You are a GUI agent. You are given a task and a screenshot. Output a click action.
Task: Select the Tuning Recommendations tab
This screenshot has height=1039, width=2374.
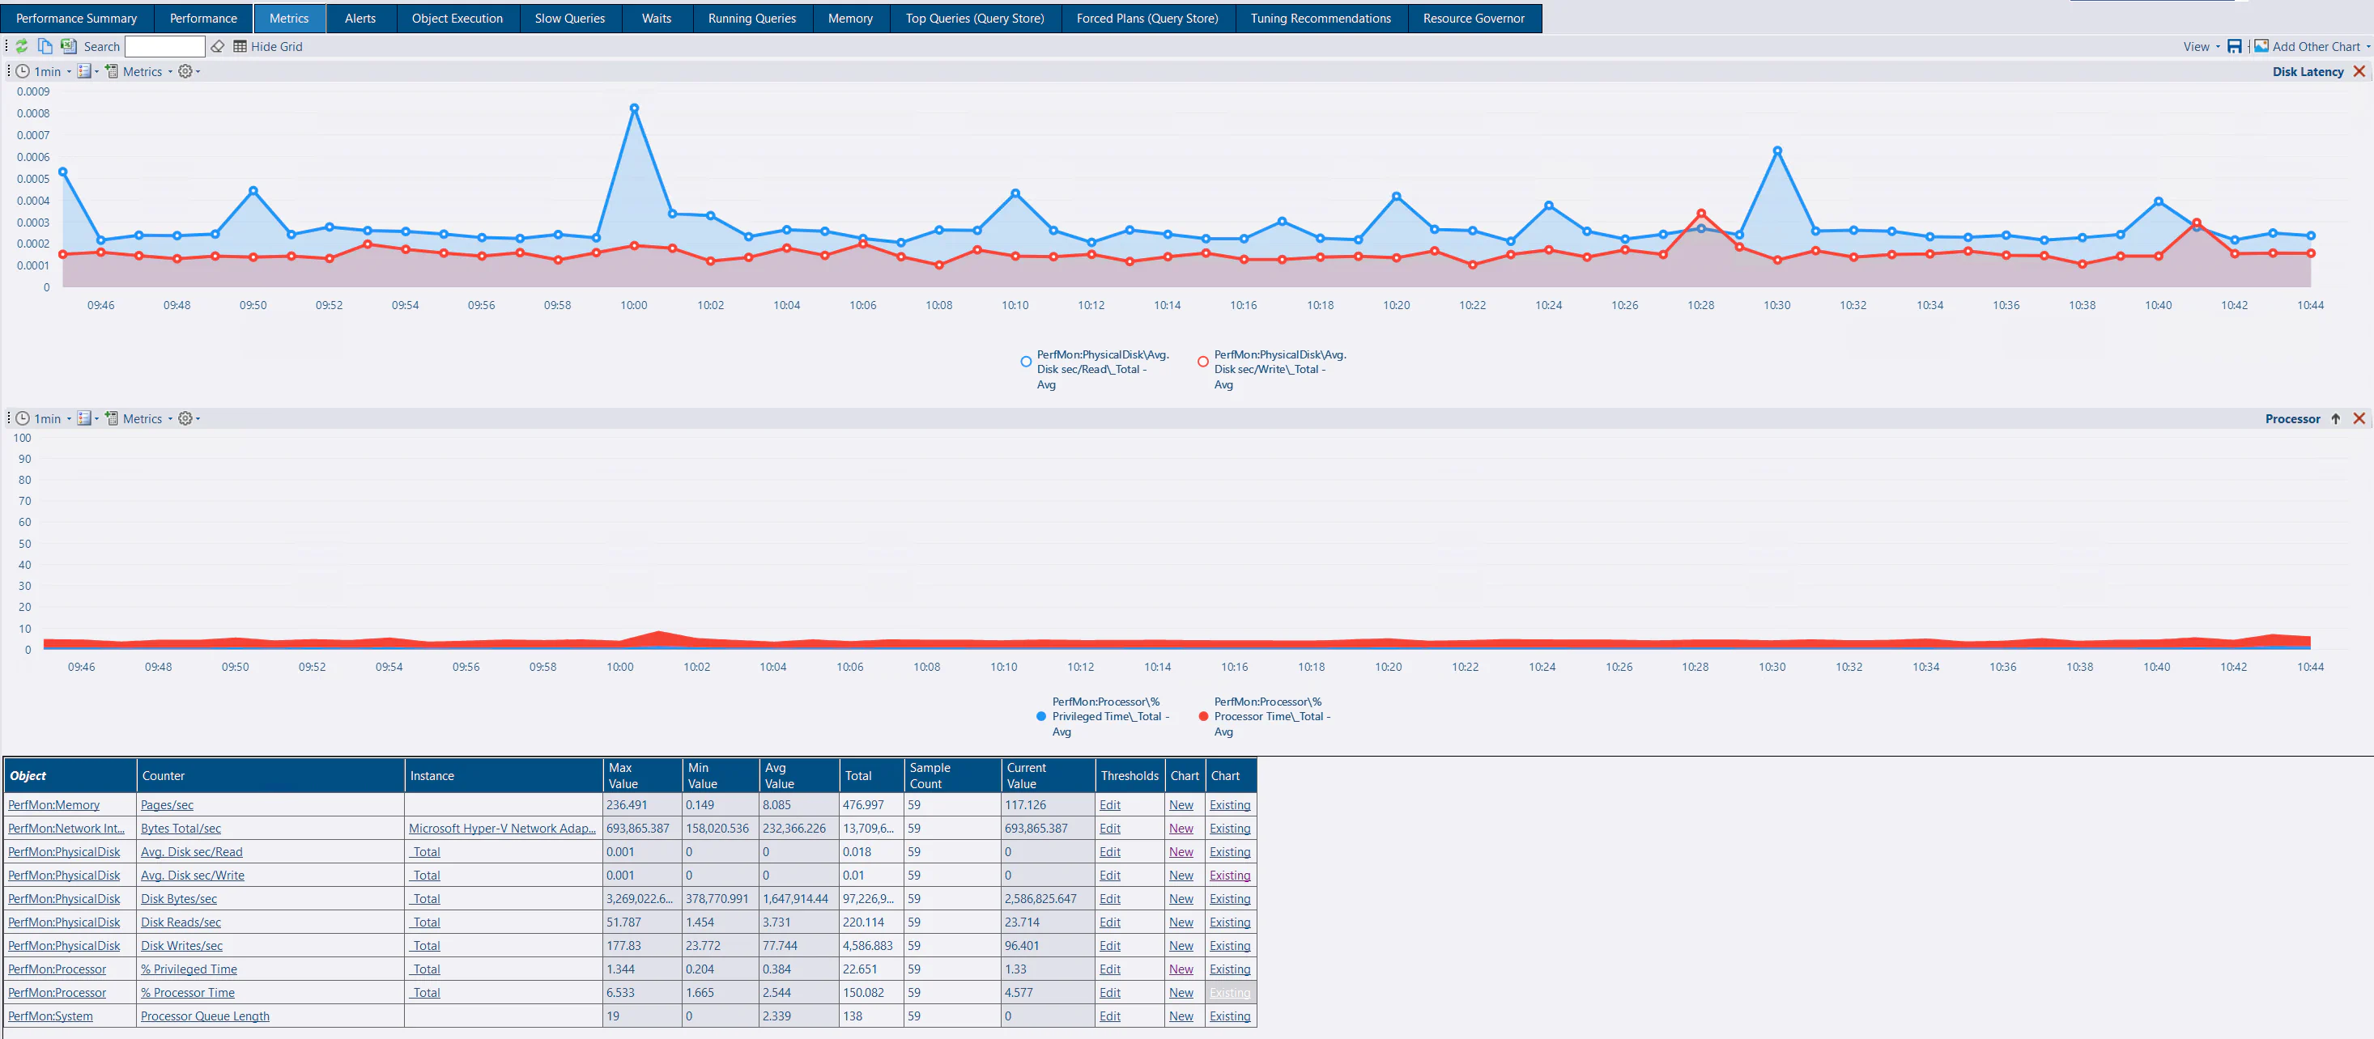point(1321,19)
